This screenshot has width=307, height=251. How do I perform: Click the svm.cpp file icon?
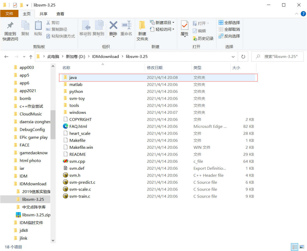[65, 161]
